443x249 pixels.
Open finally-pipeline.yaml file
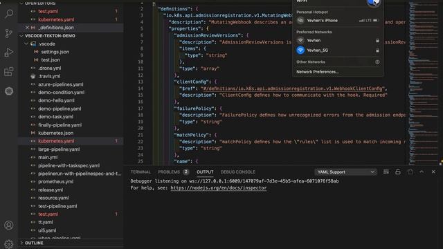pos(71,124)
